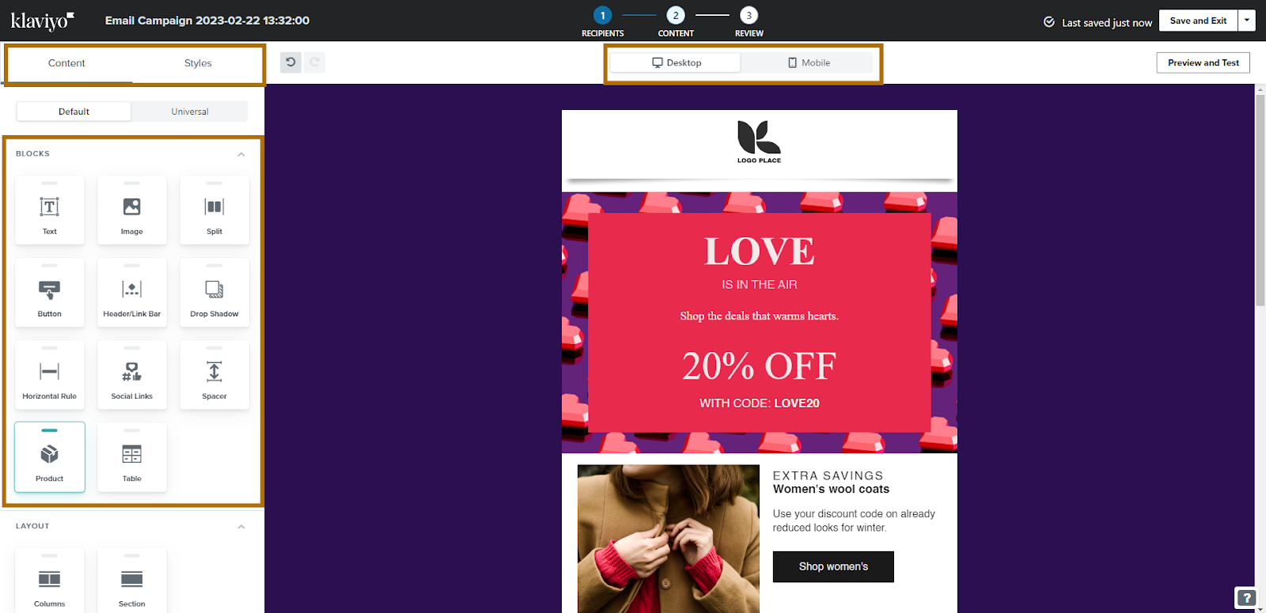1266x613 pixels.
Task: Select the Use your discount code paragraph
Action: click(854, 520)
